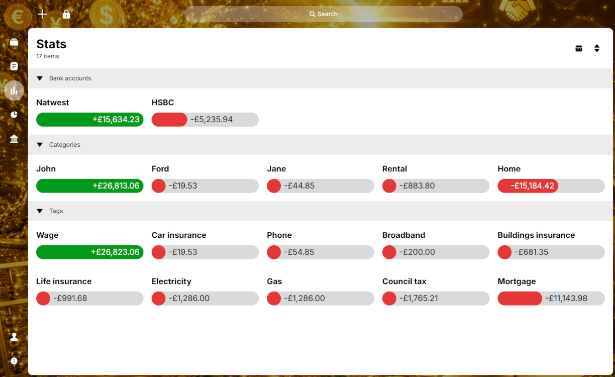
Task: Click the Natwest balance bar
Action: (x=90, y=120)
